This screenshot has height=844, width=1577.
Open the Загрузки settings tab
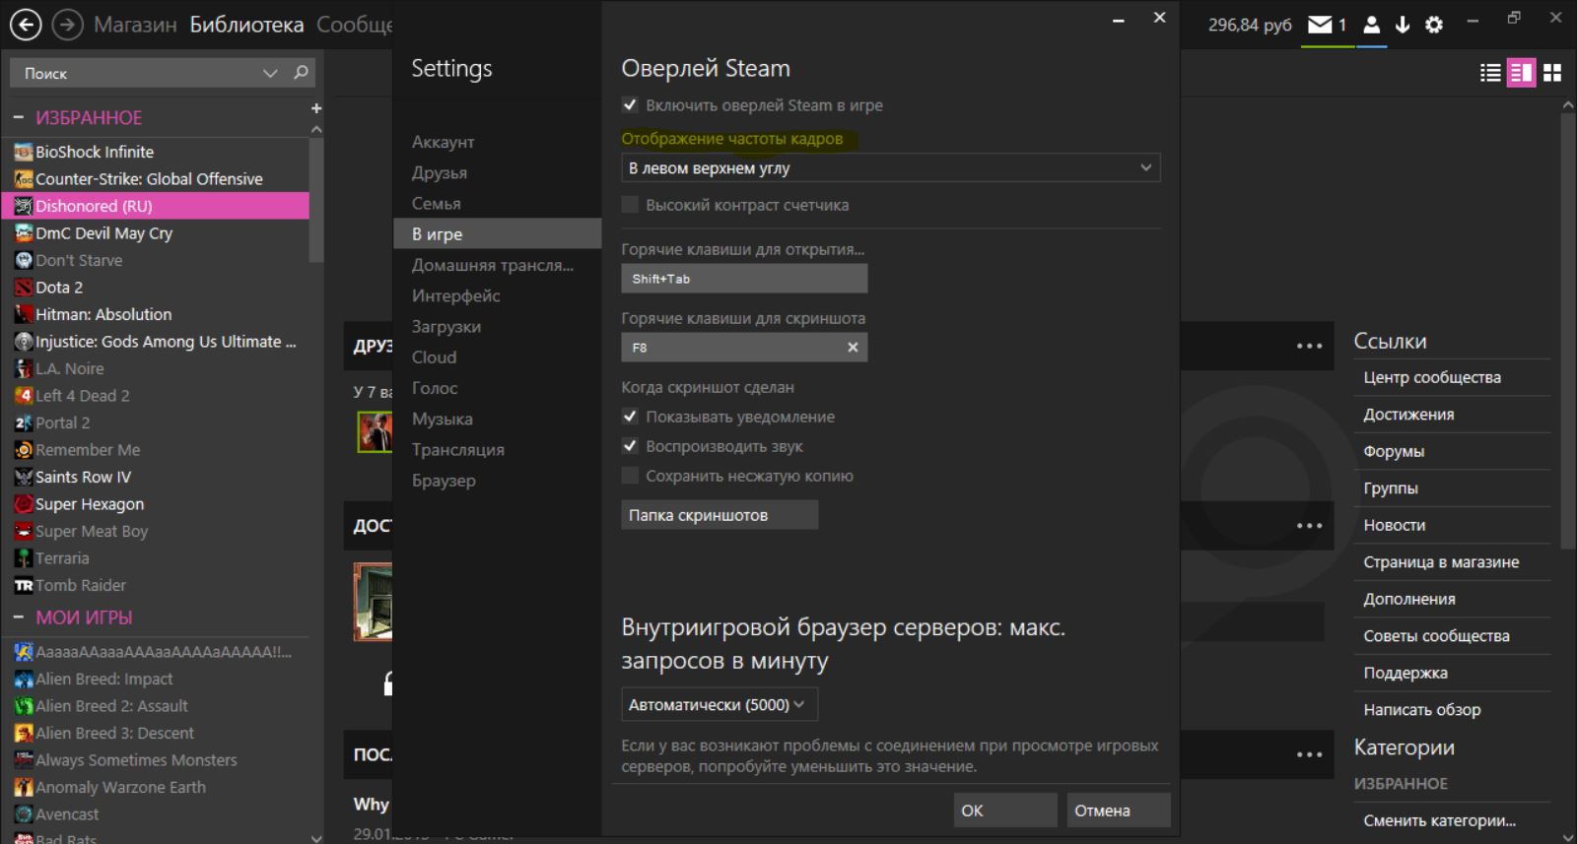(x=446, y=326)
